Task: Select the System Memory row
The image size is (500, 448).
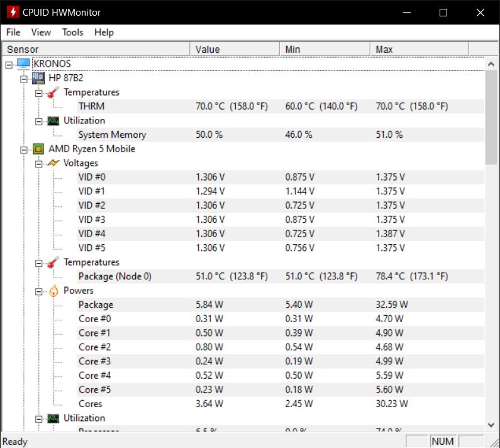Action: (281, 135)
